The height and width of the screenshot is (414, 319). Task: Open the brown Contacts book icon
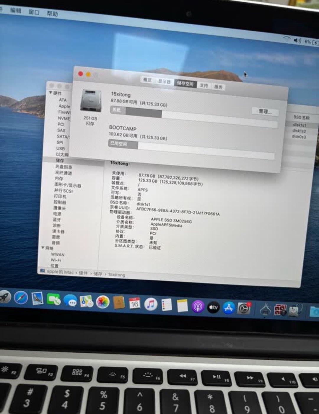119,303
